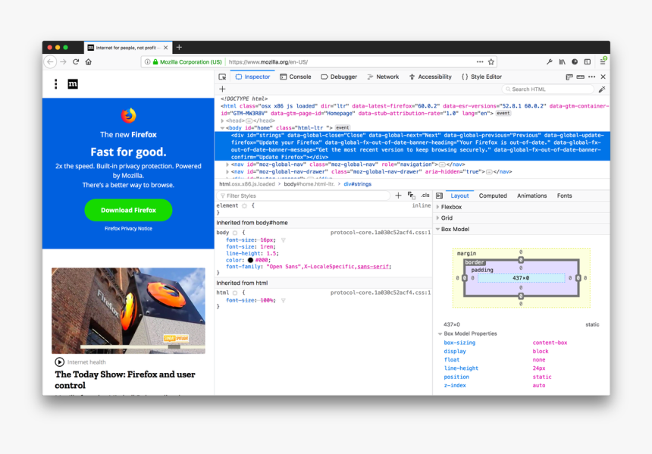Toggle the sidebar icon in browser toolbar
Viewport: 652px width, 454px height.
pyautogui.click(x=587, y=62)
